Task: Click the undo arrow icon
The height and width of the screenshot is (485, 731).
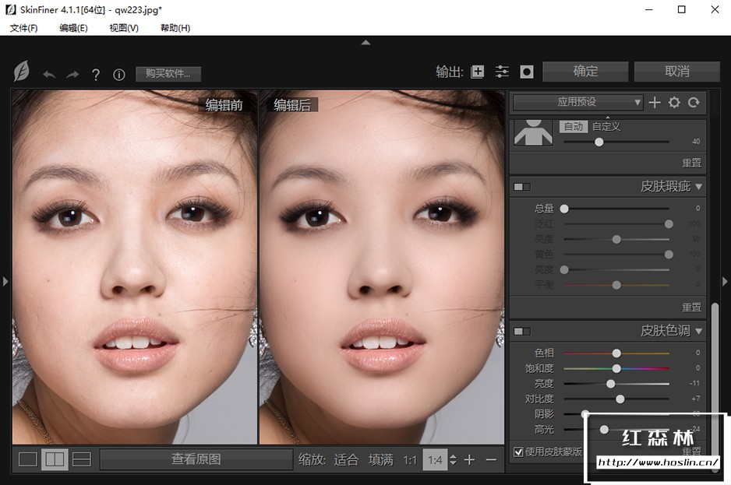Action: click(x=49, y=74)
